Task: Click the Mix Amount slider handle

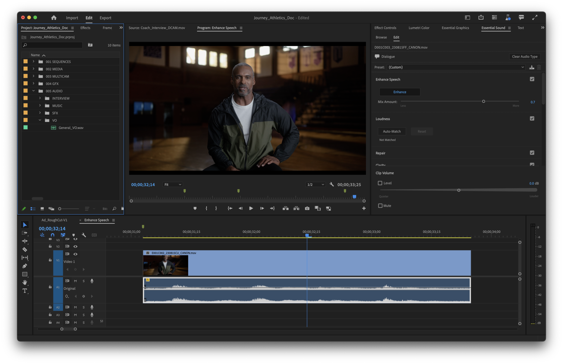Action: (x=484, y=101)
